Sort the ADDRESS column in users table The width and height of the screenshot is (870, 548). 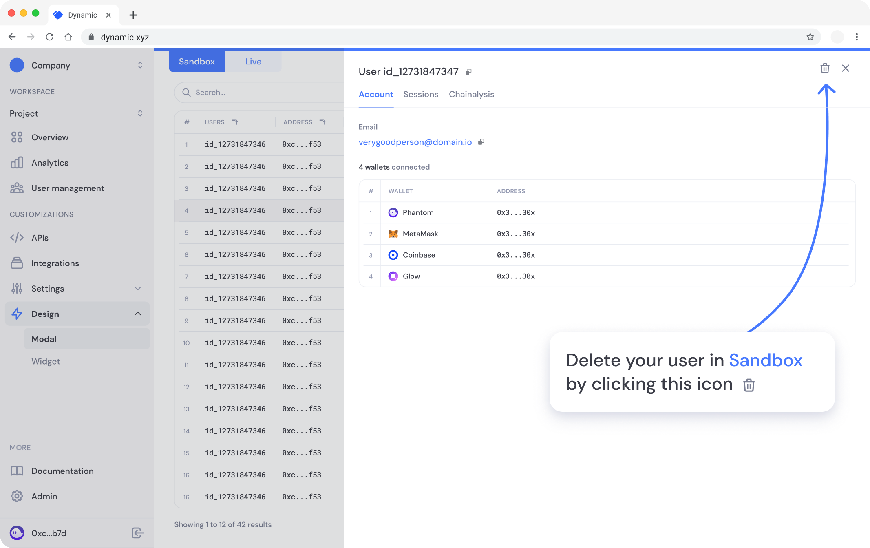pos(322,122)
